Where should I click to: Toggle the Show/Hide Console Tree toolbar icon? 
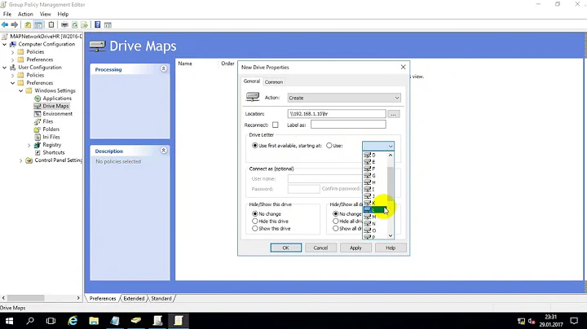coord(38,24)
